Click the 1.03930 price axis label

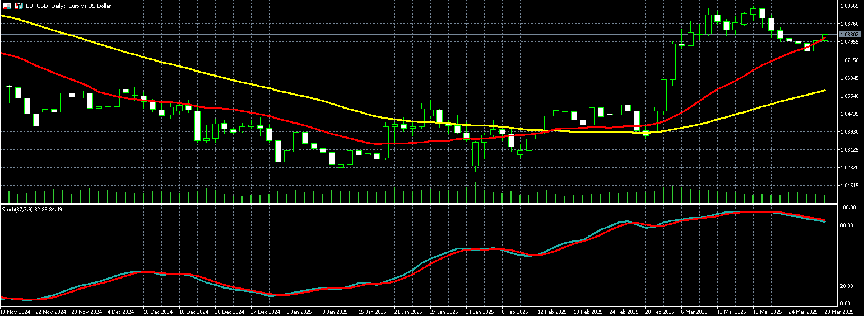coord(849,132)
